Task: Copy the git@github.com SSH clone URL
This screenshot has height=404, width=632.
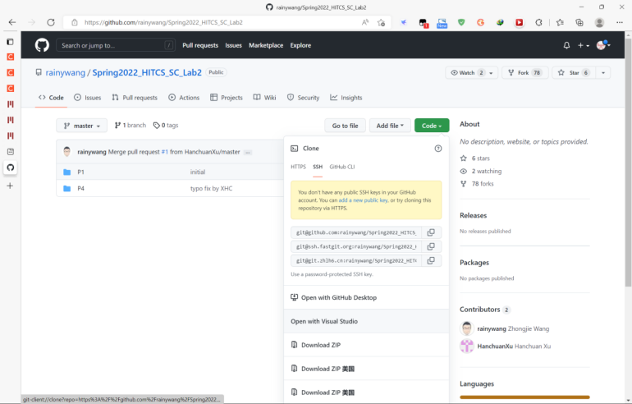Action: [x=431, y=232]
